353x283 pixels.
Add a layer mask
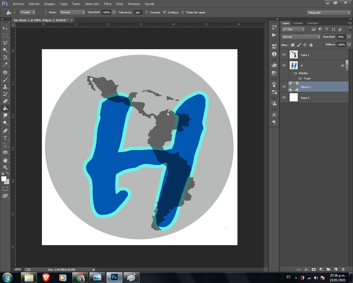(314, 269)
